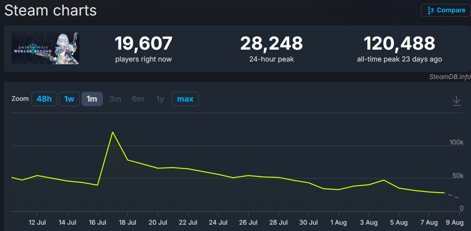Click the 26 Jul axis label
This screenshot has height=231, width=471.
point(248,223)
